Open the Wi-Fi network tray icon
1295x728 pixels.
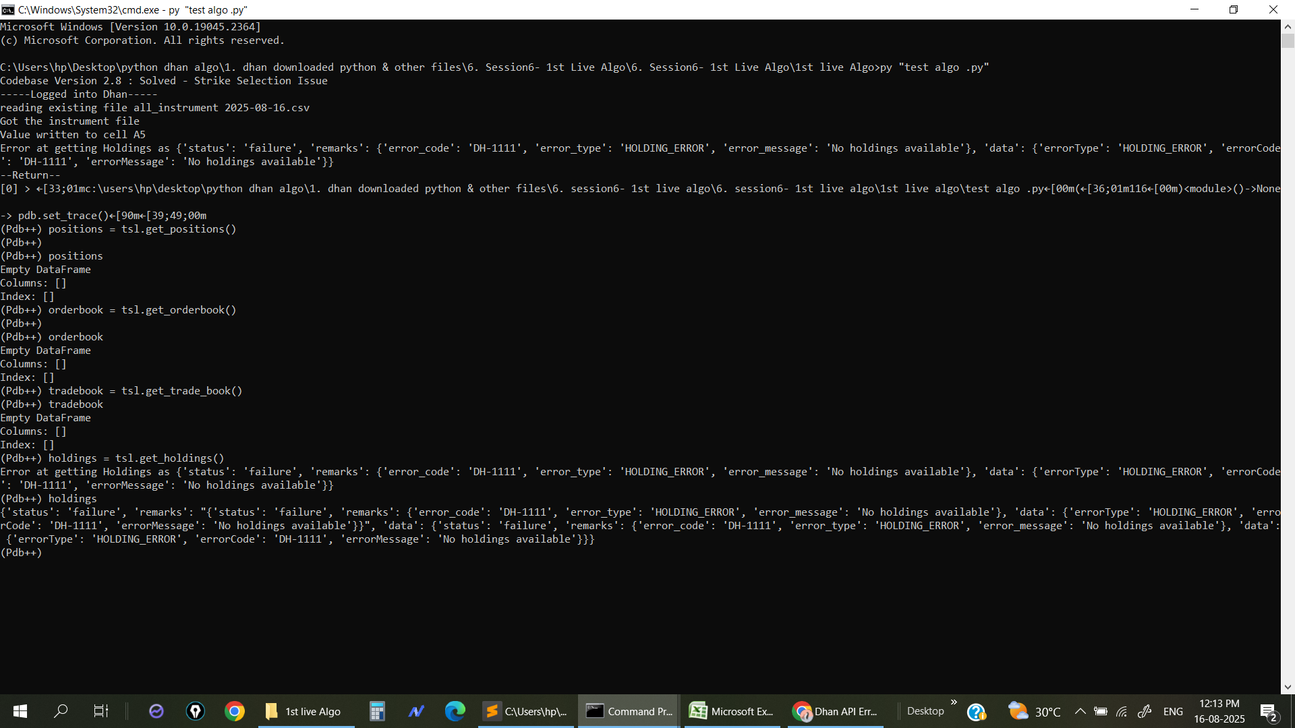click(1122, 712)
